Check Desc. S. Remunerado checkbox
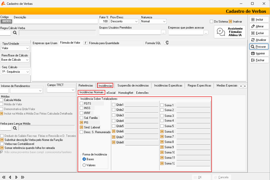The width and height of the screenshot is (270, 180). [81, 132]
